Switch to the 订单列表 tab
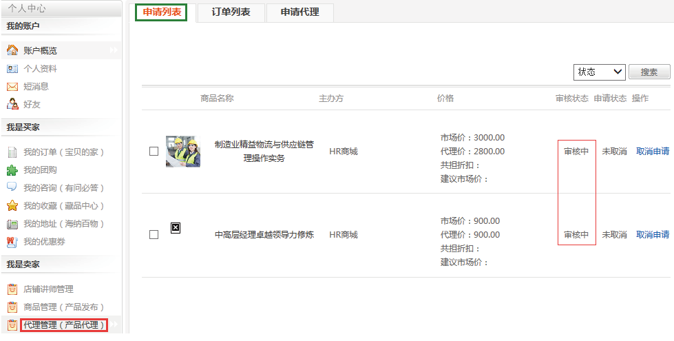674x341 pixels. (x=231, y=12)
